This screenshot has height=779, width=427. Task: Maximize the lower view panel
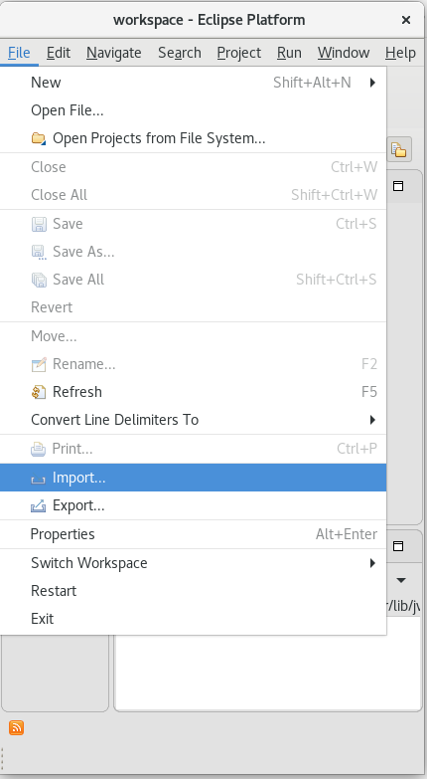pyautogui.click(x=398, y=546)
